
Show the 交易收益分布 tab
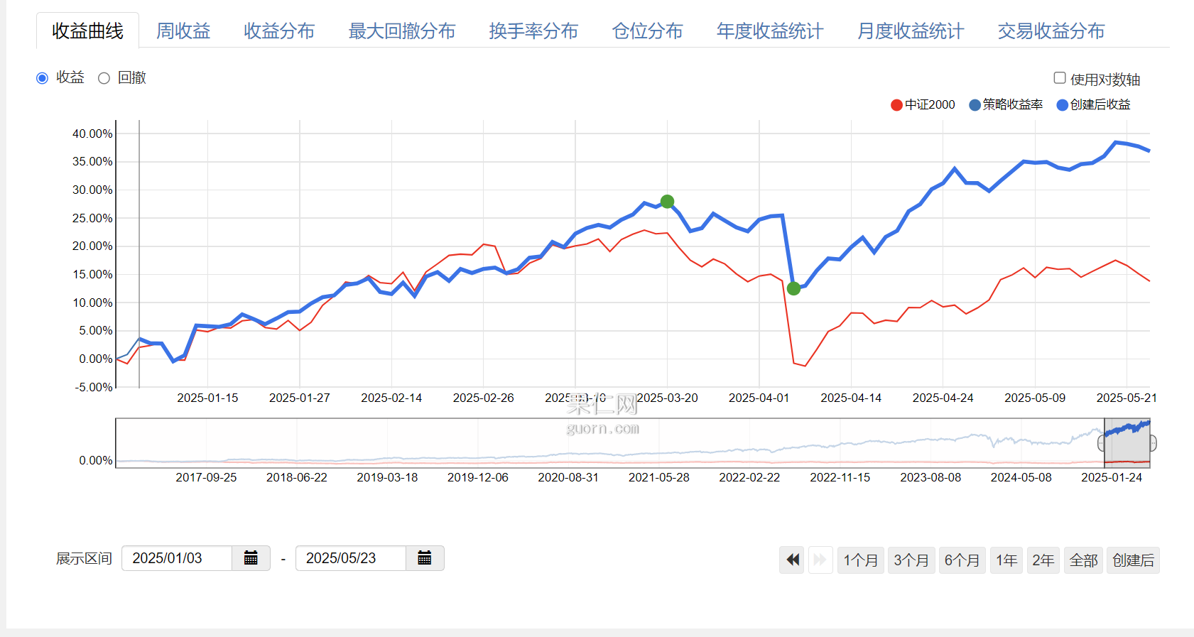(1051, 31)
